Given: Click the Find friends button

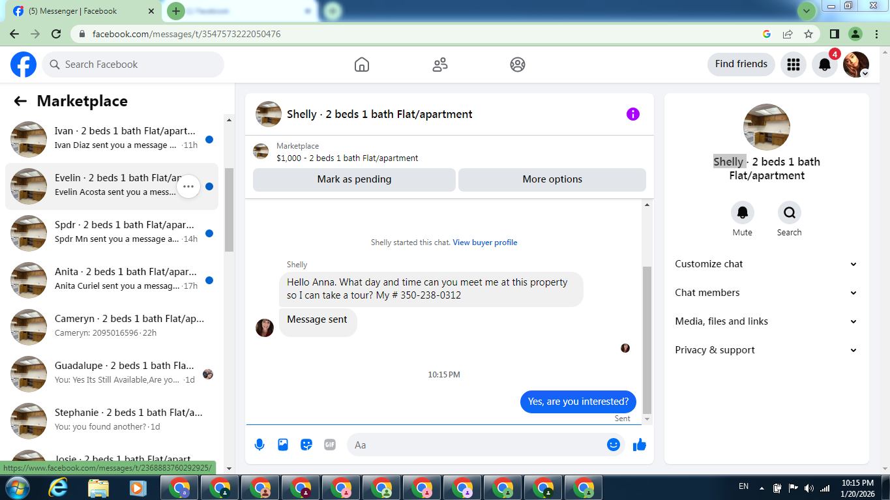Looking at the screenshot, I should tap(741, 64).
